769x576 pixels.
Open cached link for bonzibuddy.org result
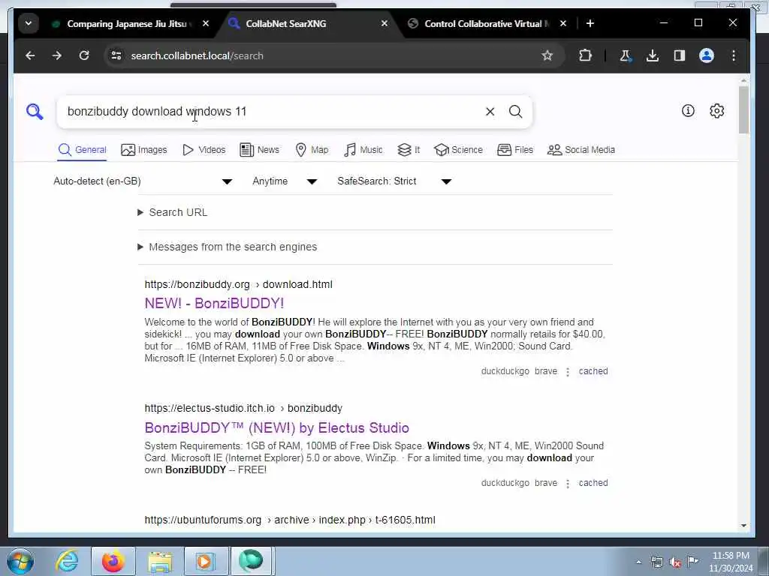click(593, 371)
